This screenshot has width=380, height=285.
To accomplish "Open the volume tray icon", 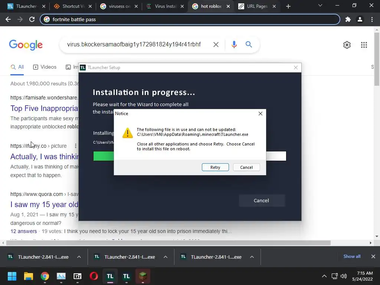I will (x=344, y=276).
